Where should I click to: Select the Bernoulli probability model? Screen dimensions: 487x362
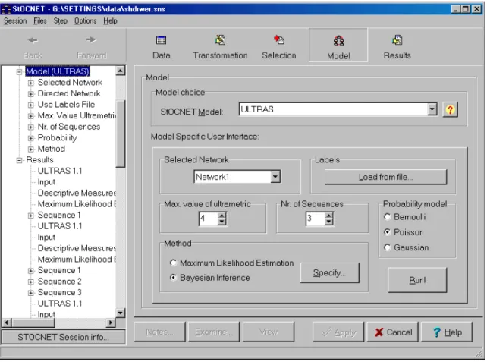pos(387,216)
